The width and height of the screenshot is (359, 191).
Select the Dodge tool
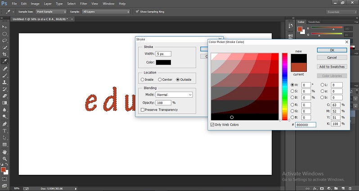click(x=4, y=117)
